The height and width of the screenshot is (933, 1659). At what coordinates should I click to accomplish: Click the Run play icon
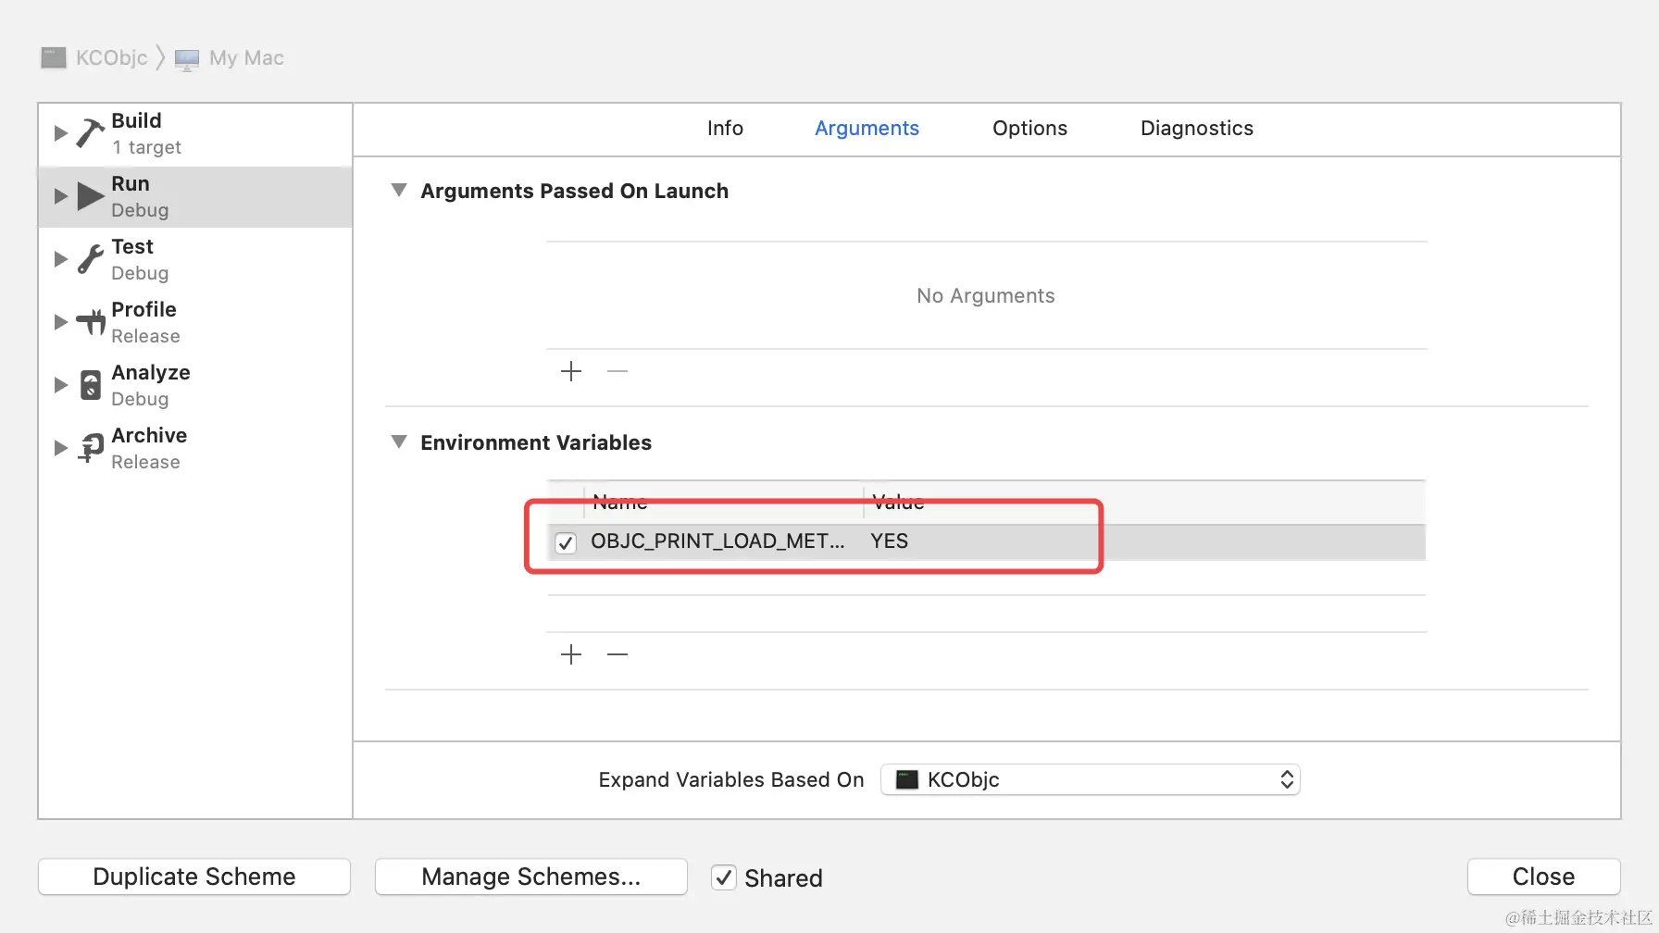click(x=90, y=196)
